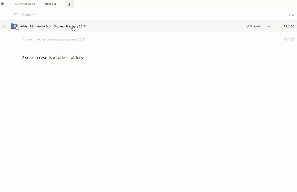Toggle the select-all checkbox in the header
Screen dimensions: 297x192
16,15
